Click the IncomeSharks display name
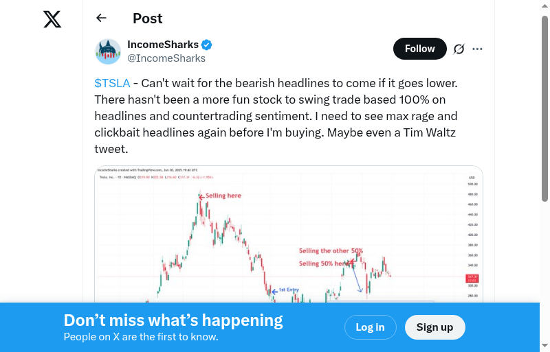 pyautogui.click(x=163, y=45)
